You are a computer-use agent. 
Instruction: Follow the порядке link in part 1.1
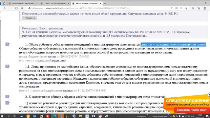point(36,83)
